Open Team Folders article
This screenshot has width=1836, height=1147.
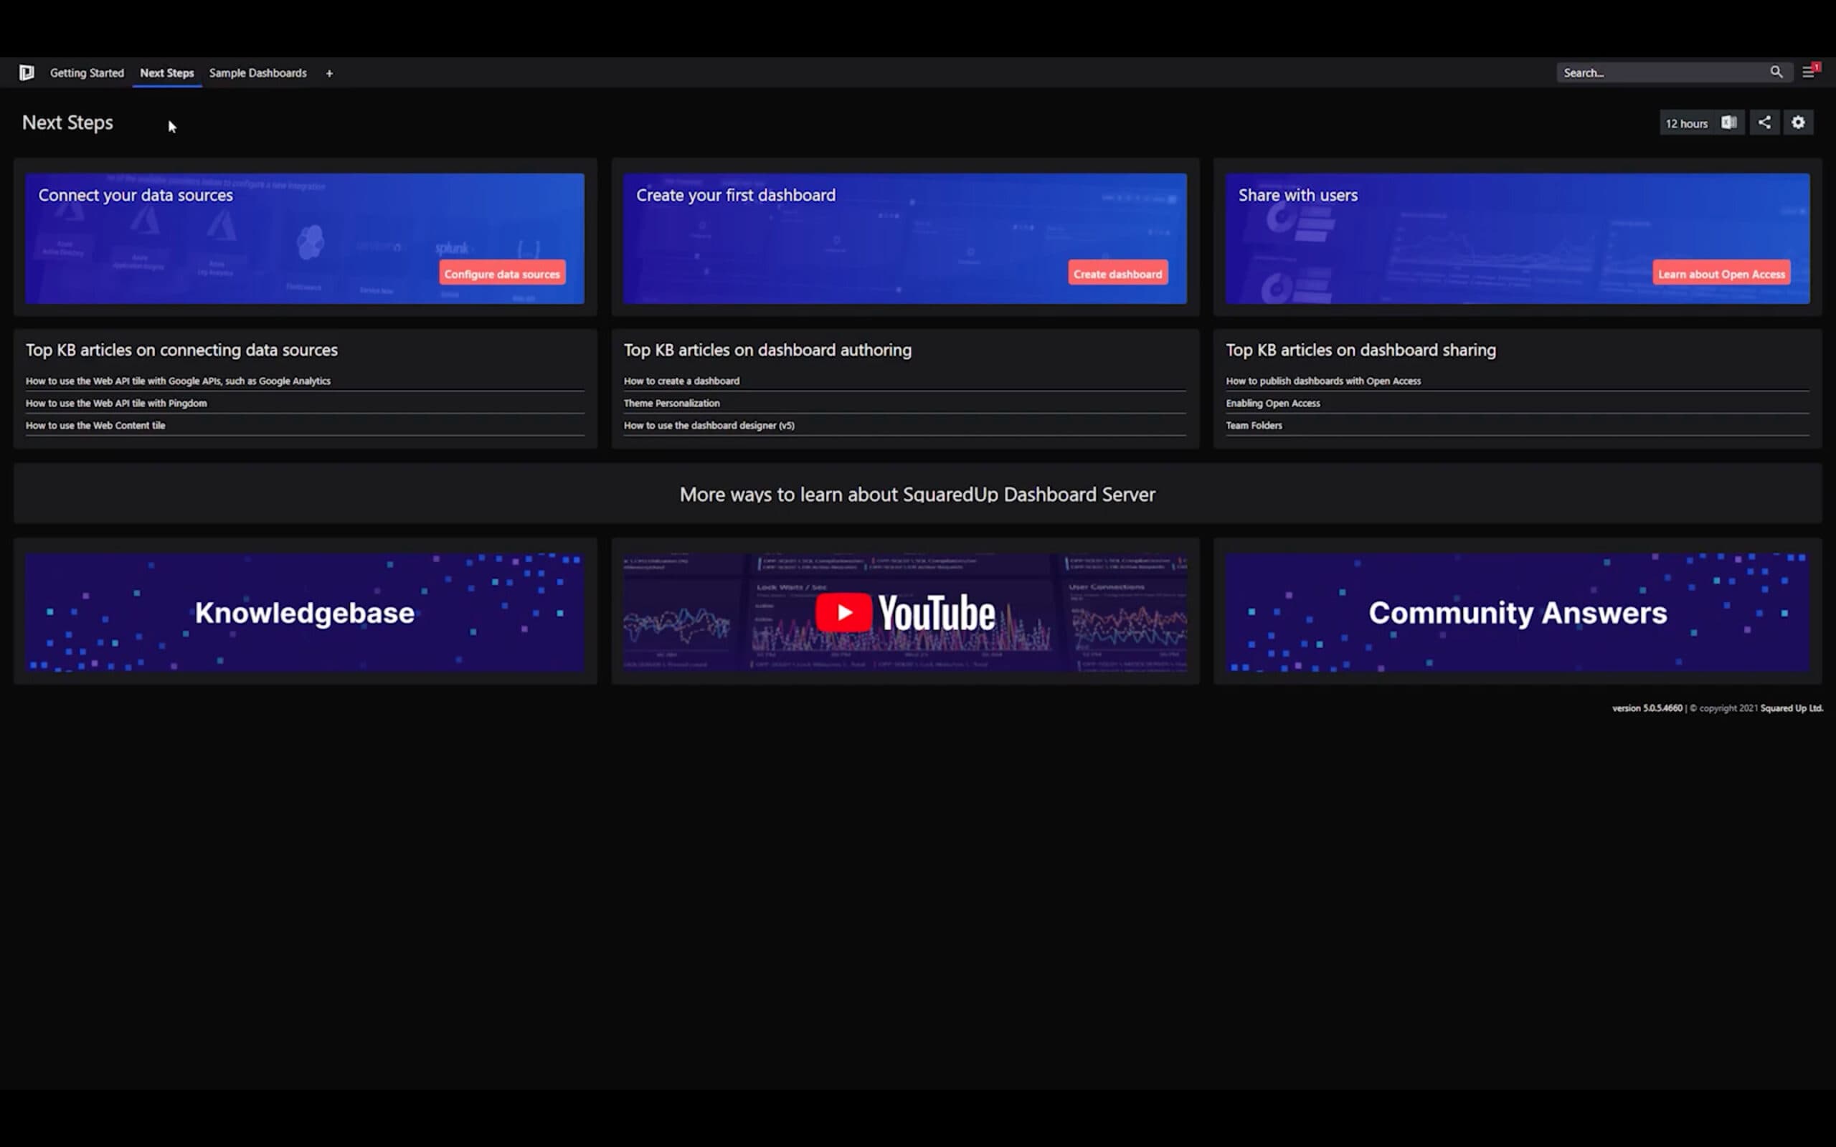tap(1254, 426)
